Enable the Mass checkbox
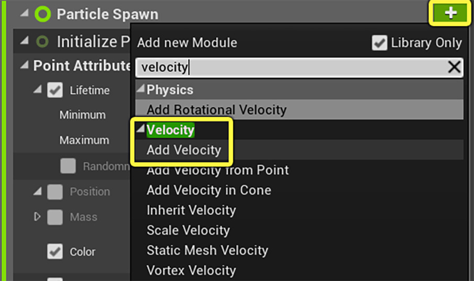 pos(55,217)
